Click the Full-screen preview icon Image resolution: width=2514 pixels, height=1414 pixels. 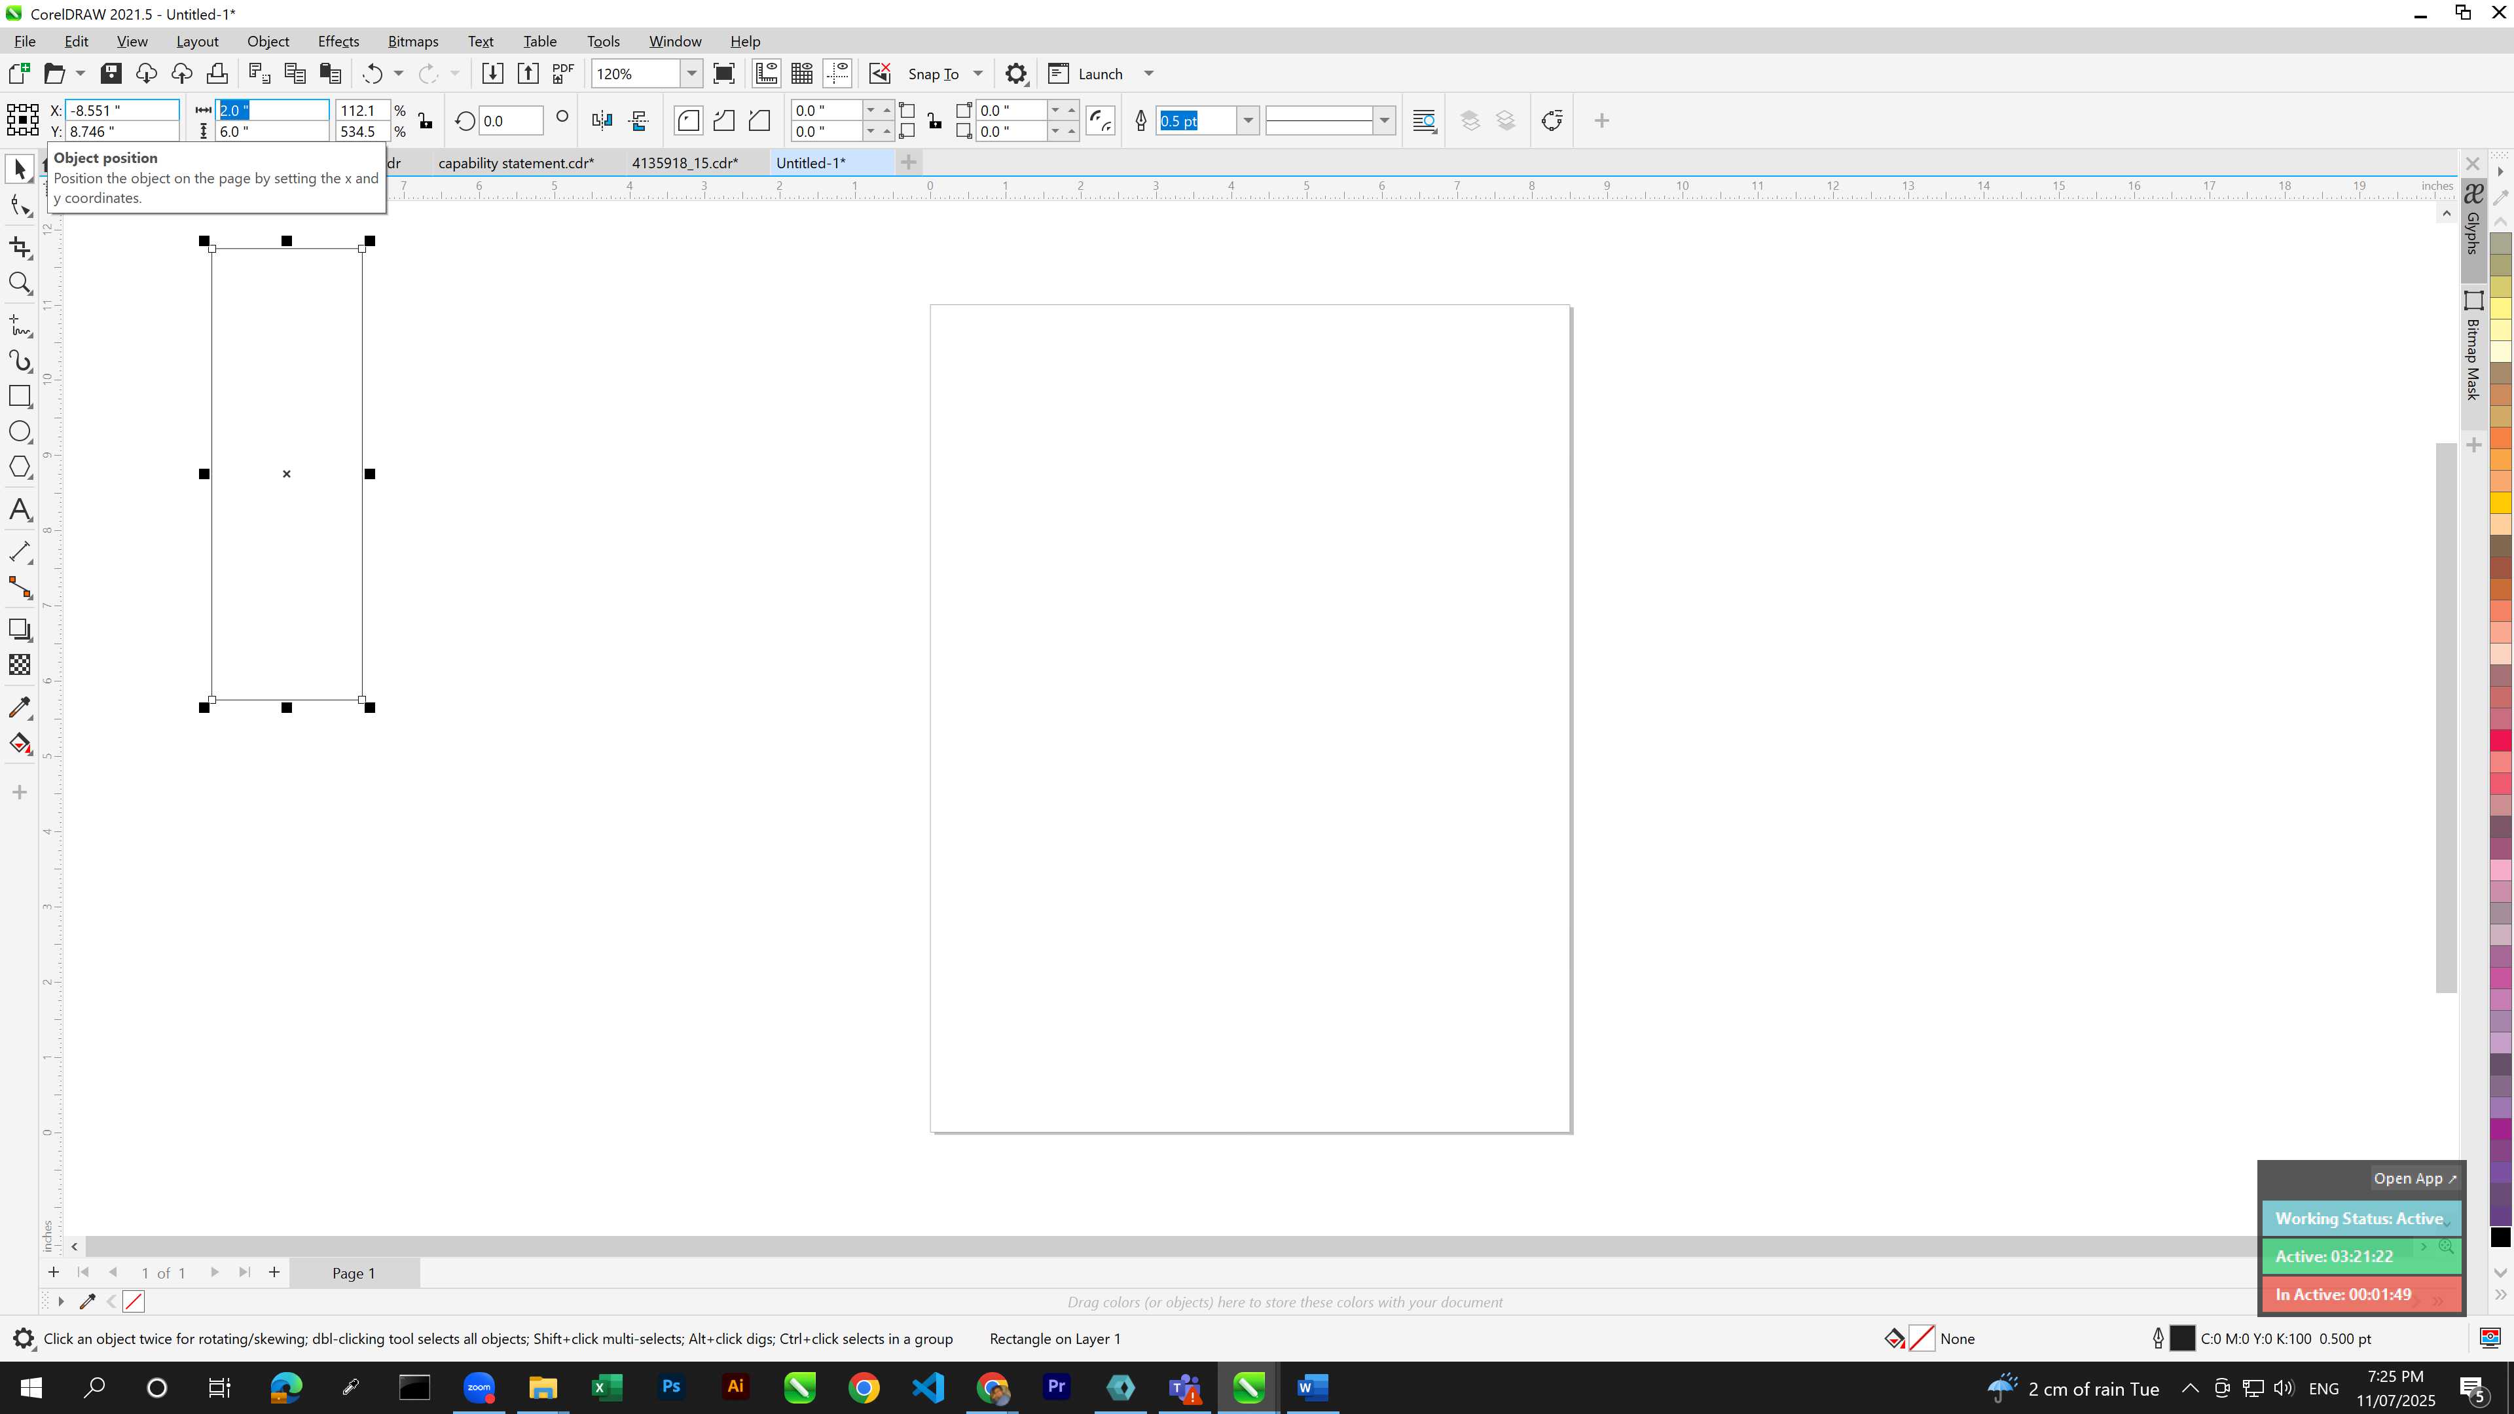(724, 73)
